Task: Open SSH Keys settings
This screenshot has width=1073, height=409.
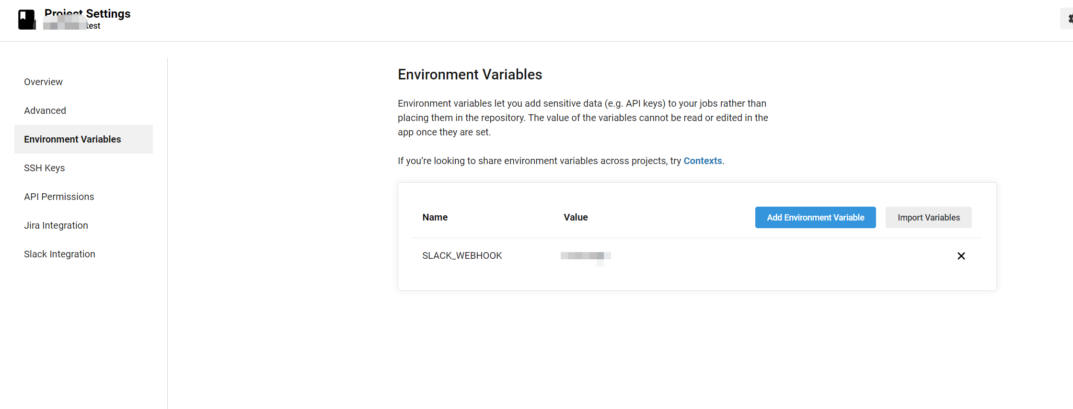Action: (x=44, y=167)
